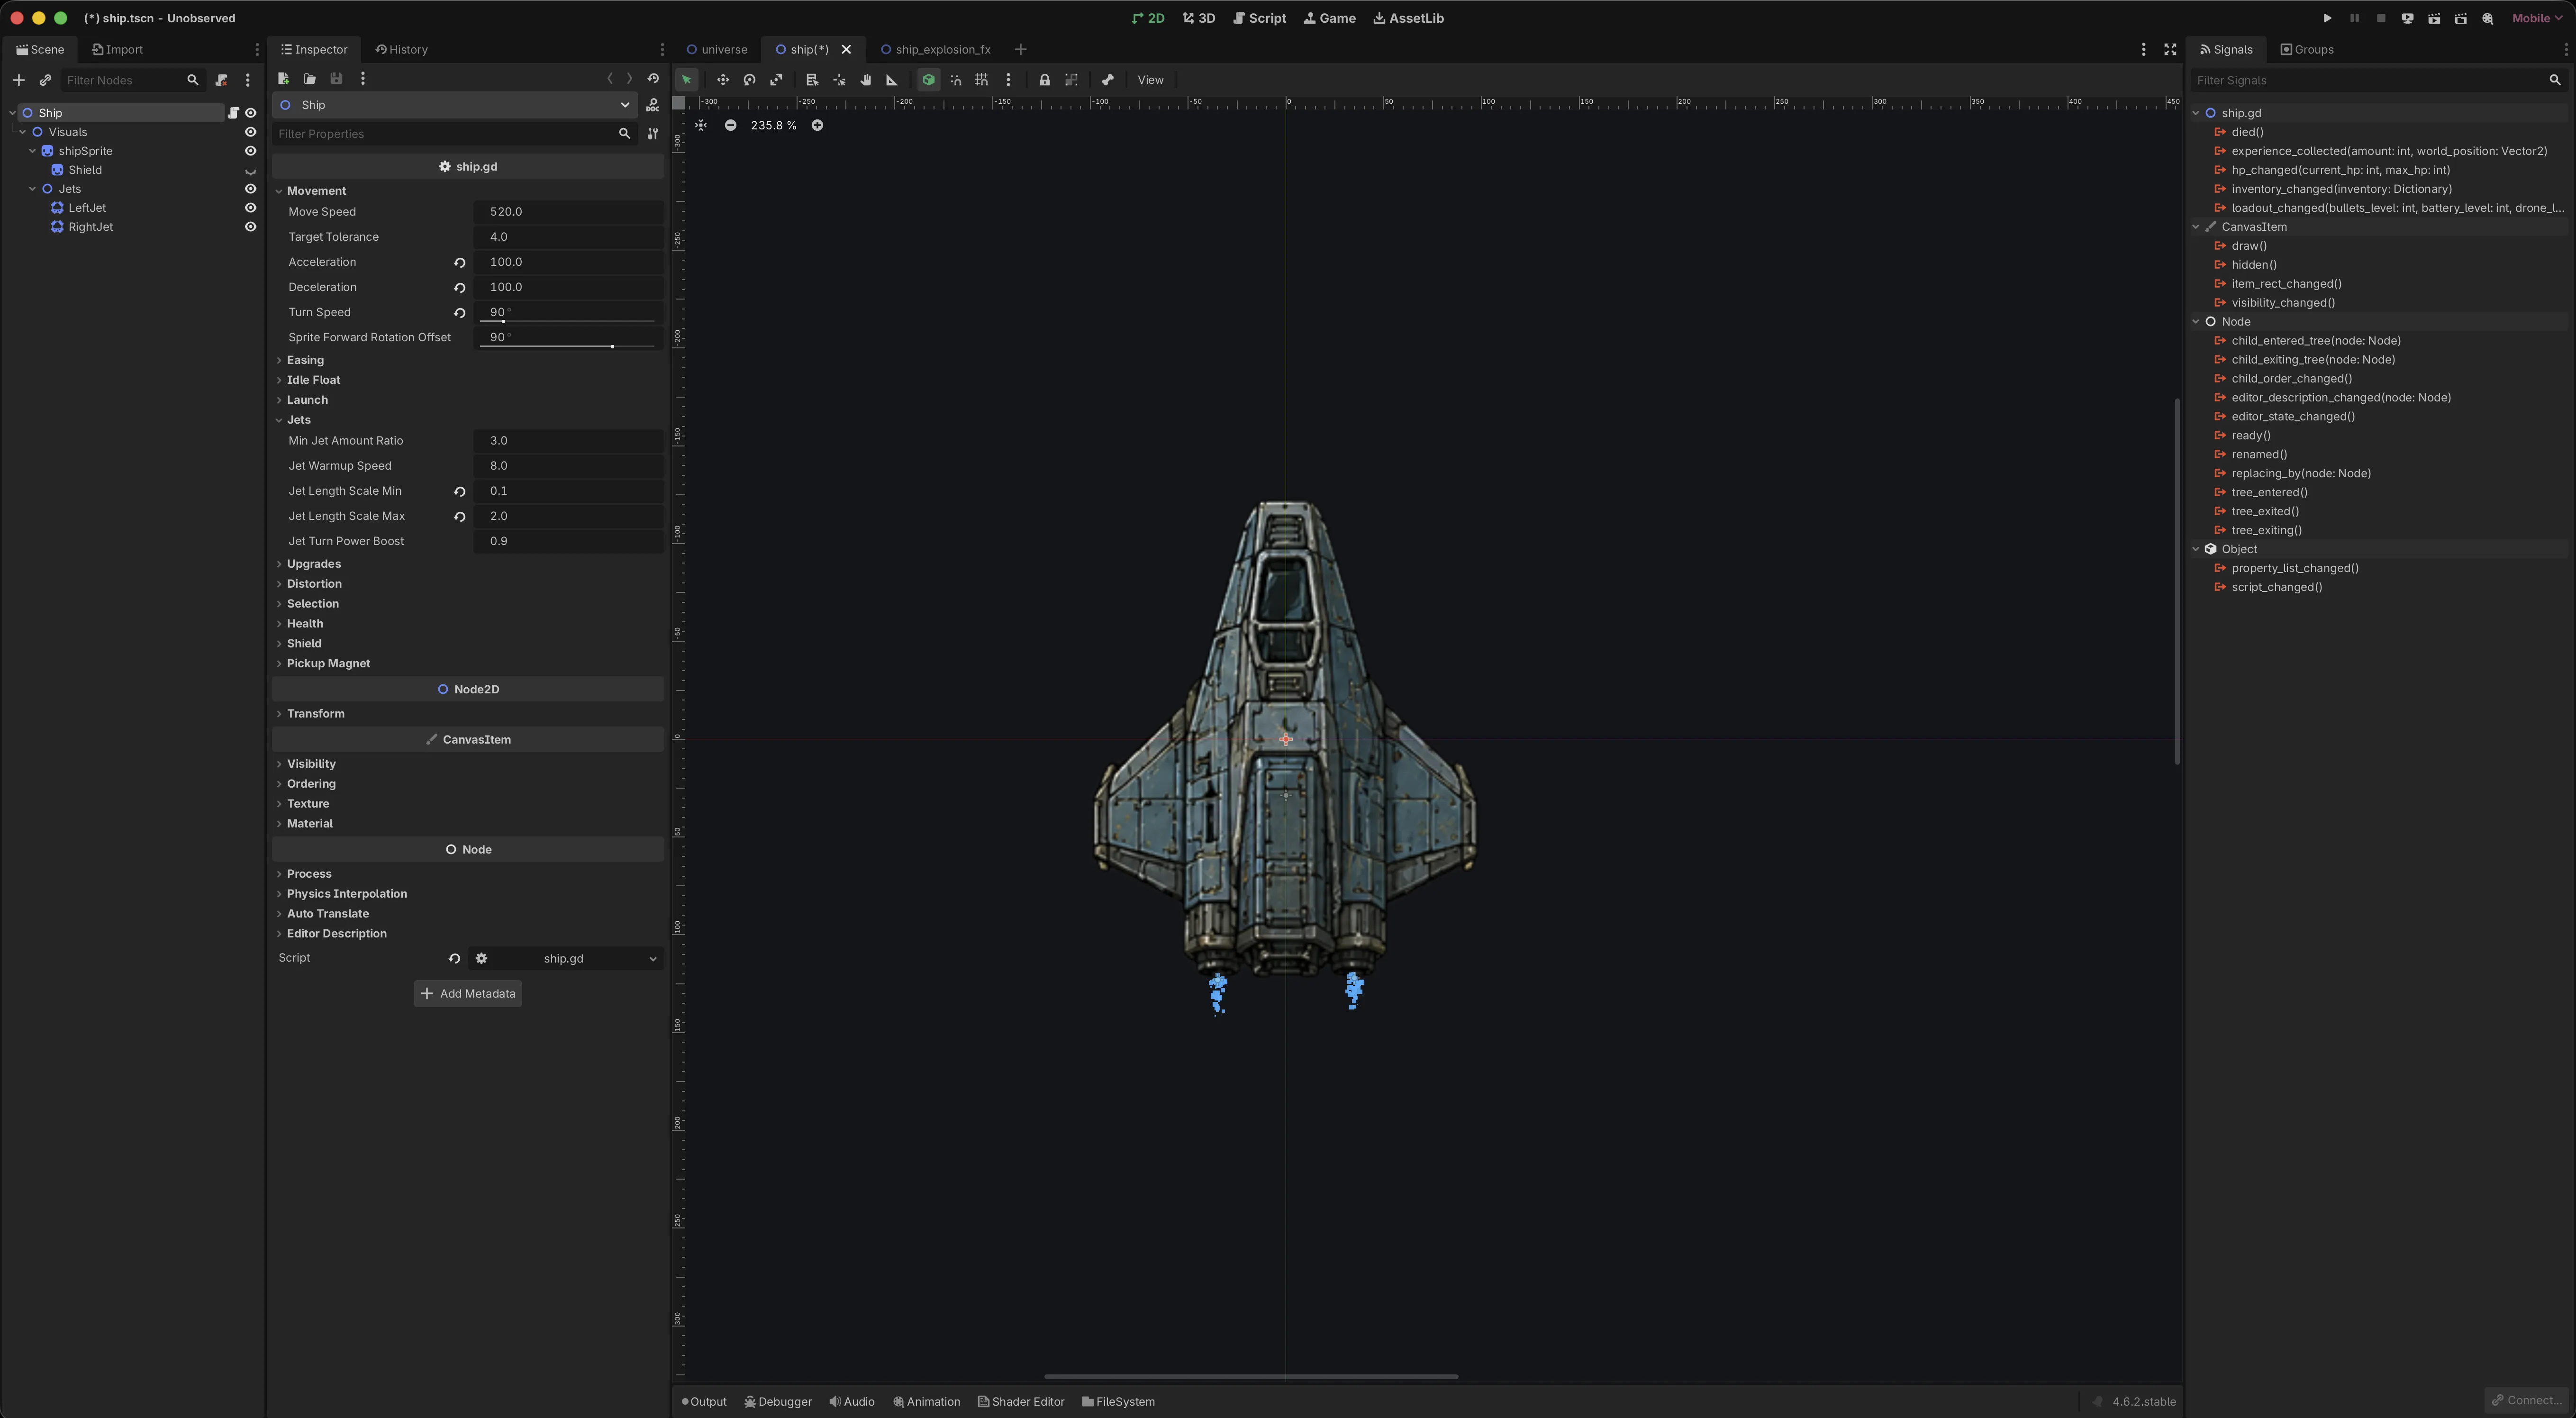
Task: Switch to the Script workspace
Action: click(1259, 18)
